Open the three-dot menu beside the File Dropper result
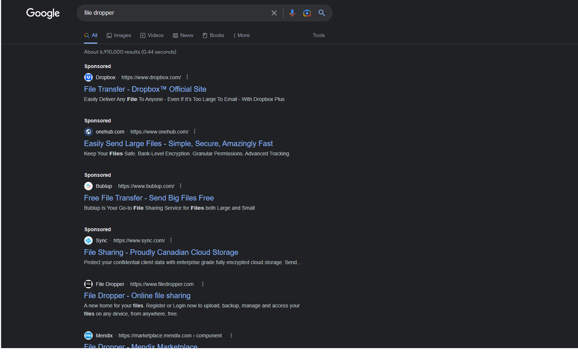Viewport: 578px width, 354px height. click(x=202, y=284)
